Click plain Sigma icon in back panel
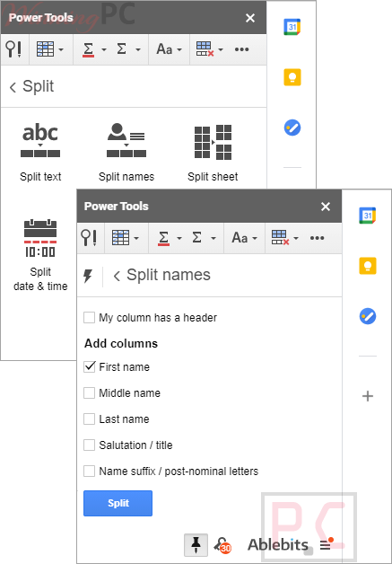 [x=122, y=48]
